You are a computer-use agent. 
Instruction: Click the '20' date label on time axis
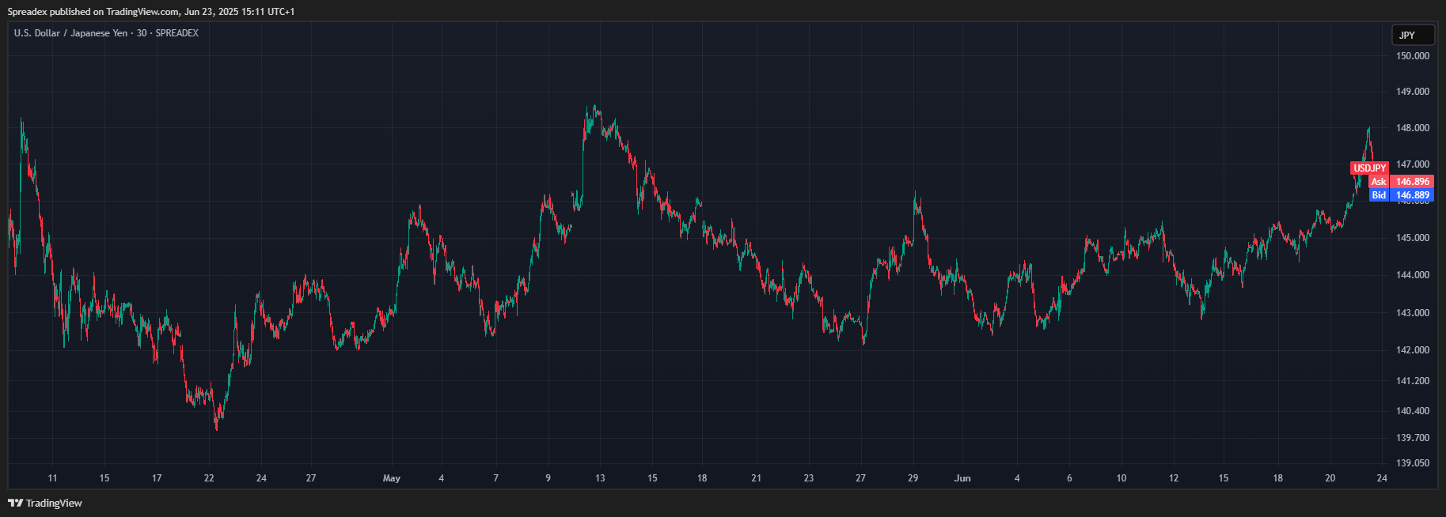click(x=1330, y=478)
